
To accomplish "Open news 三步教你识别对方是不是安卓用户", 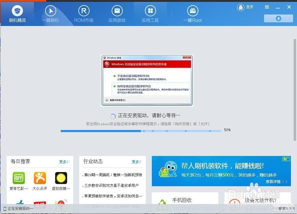I will click(x=111, y=186).
